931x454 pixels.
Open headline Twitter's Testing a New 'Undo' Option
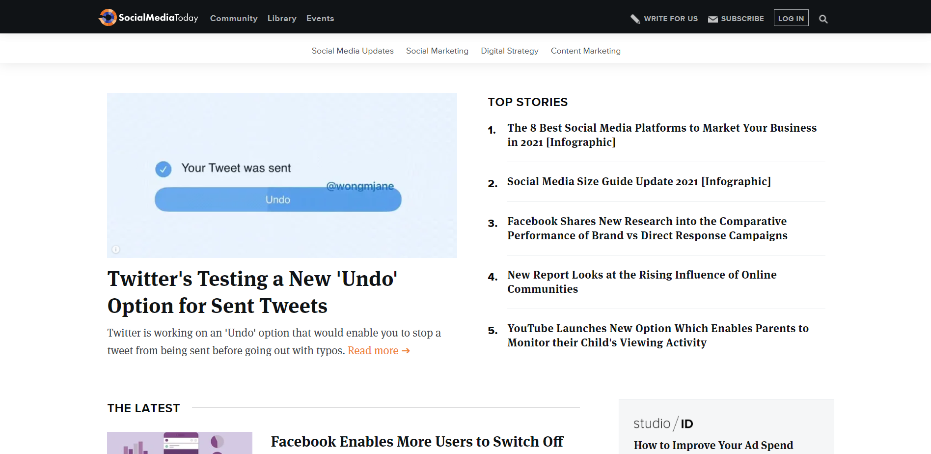252,292
